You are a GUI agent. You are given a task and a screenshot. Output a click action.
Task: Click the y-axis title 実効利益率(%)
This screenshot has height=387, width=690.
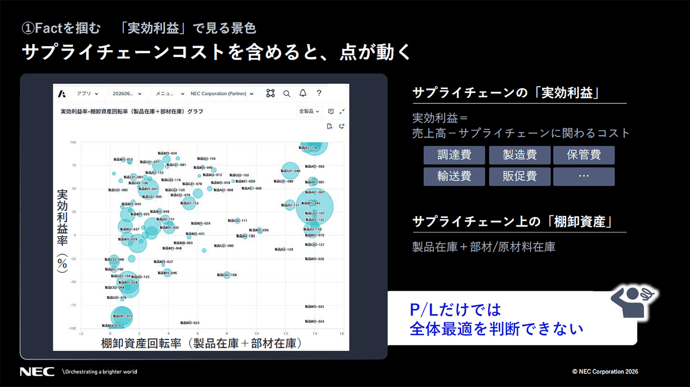[63, 231]
